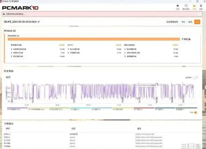Image resolution: width=206 pixels, height=149 pixels.
Task: Click the orange button at top right of result header
Action: (x=197, y=22)
